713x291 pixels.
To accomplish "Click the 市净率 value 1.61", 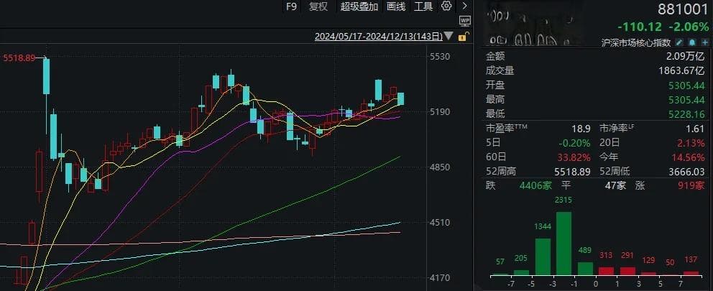I will [x=696, y=129].
